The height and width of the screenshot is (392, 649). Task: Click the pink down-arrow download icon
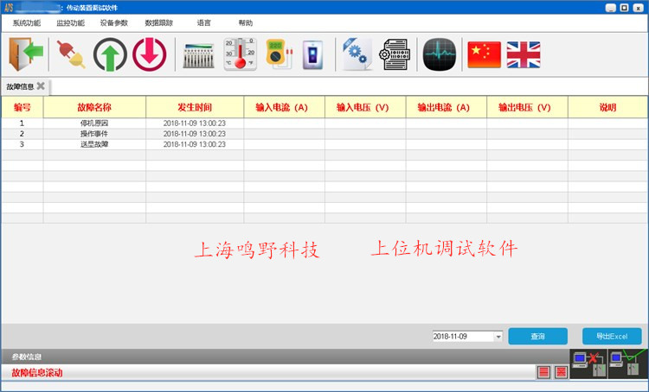click(150, 54)
